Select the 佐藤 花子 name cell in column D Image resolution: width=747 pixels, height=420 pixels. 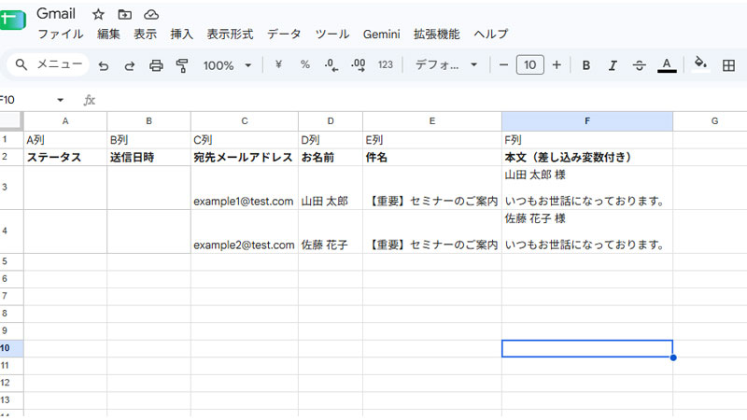pyautogui.click(x=331, y=231)
